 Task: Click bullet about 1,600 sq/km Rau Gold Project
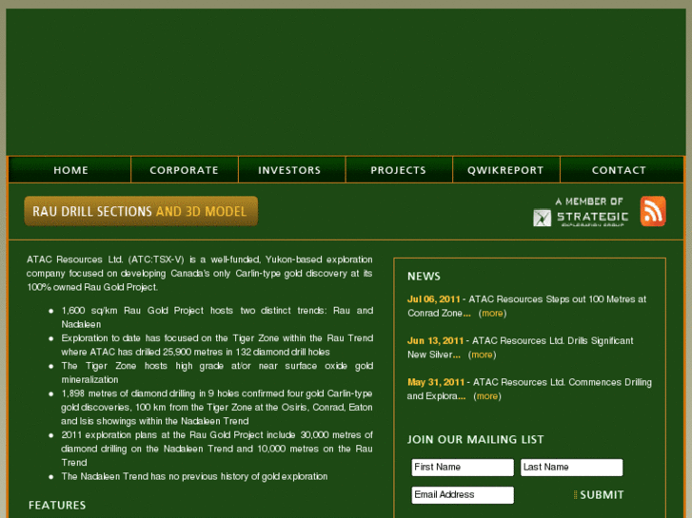tap(217, 317)
